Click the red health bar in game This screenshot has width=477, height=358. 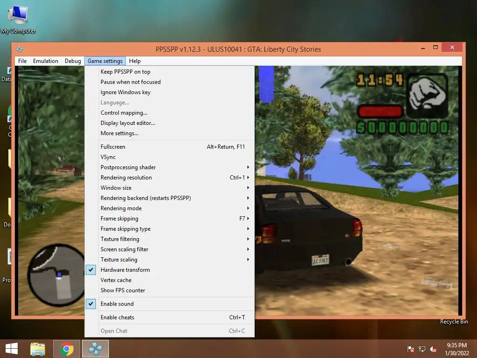(380, 111)
